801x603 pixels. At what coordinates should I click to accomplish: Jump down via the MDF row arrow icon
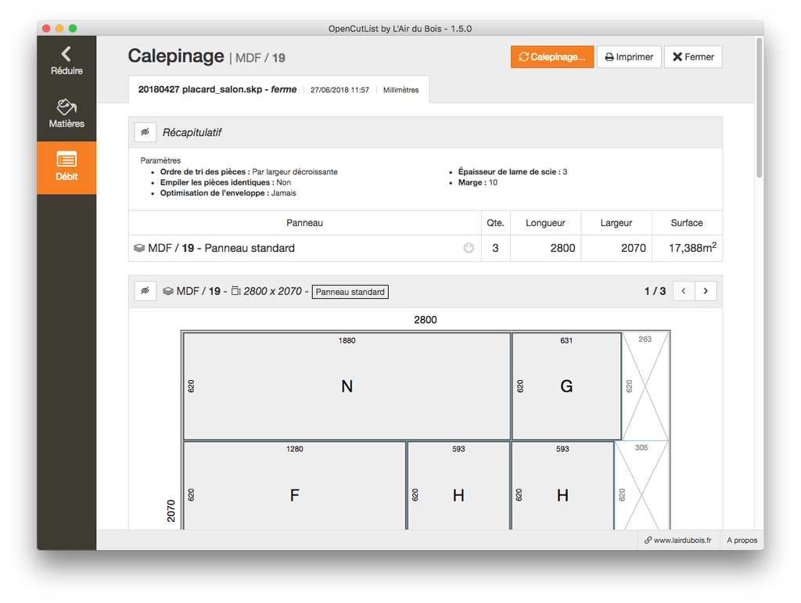click(x=469, y=248)
